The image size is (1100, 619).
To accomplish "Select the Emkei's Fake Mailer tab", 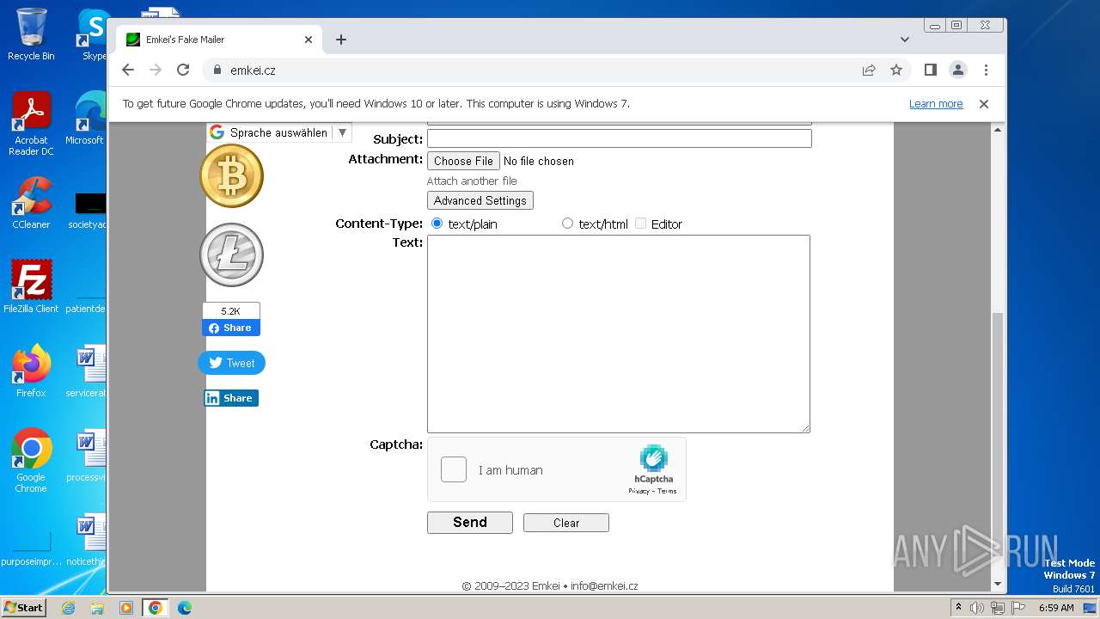I will (219, 40).
